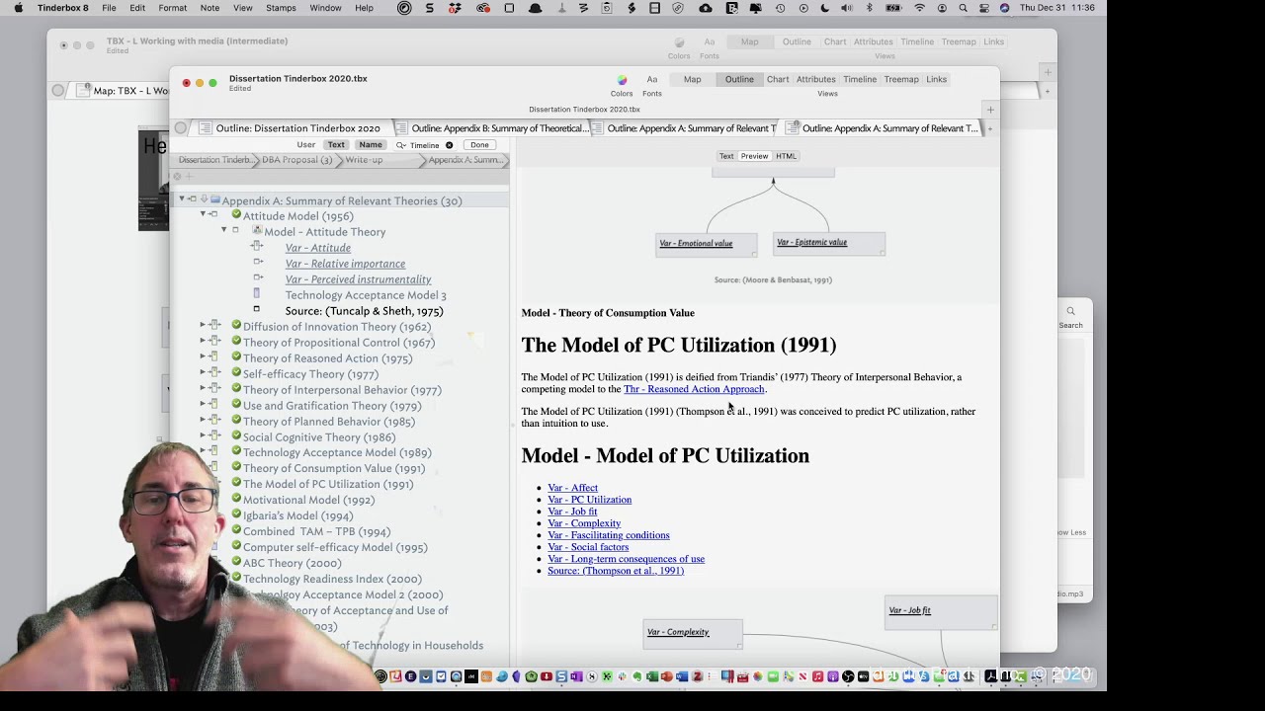Collapse the Attitude Model (1956) item
Viewport: 1265px width, 711px height.
pyautogui.click(x=203, y=215)
